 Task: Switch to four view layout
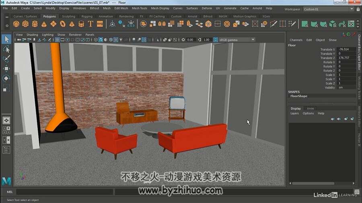click(6, 130)
